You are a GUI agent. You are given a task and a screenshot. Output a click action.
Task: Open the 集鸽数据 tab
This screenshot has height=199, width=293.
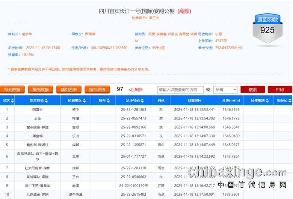click(x=41, y=90)
